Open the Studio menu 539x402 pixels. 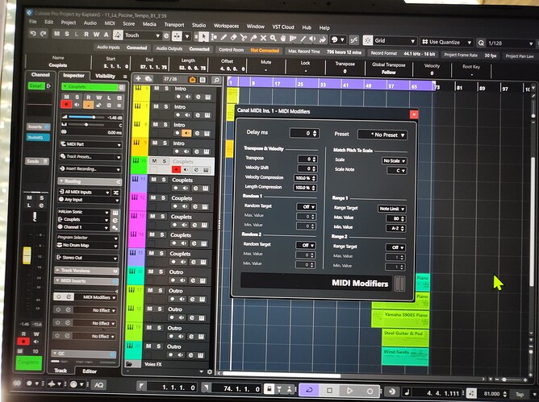198,26
